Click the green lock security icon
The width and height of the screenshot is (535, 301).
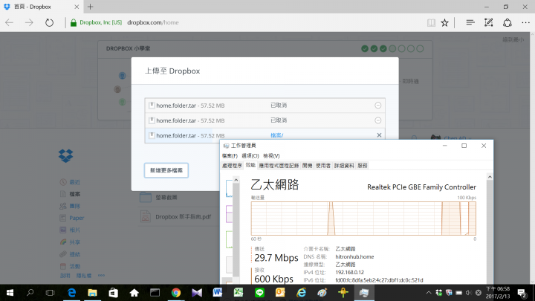tap(74, 22)
